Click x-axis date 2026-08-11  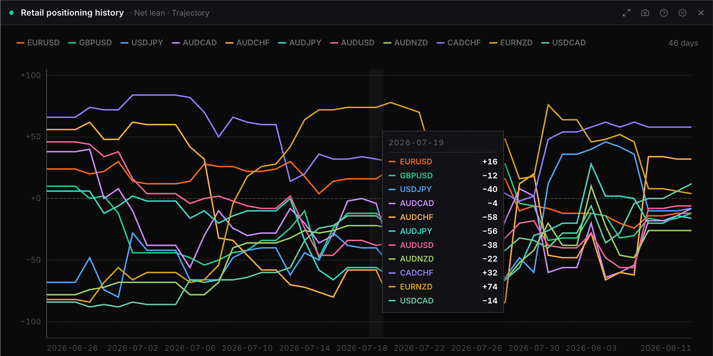point(666,348)
